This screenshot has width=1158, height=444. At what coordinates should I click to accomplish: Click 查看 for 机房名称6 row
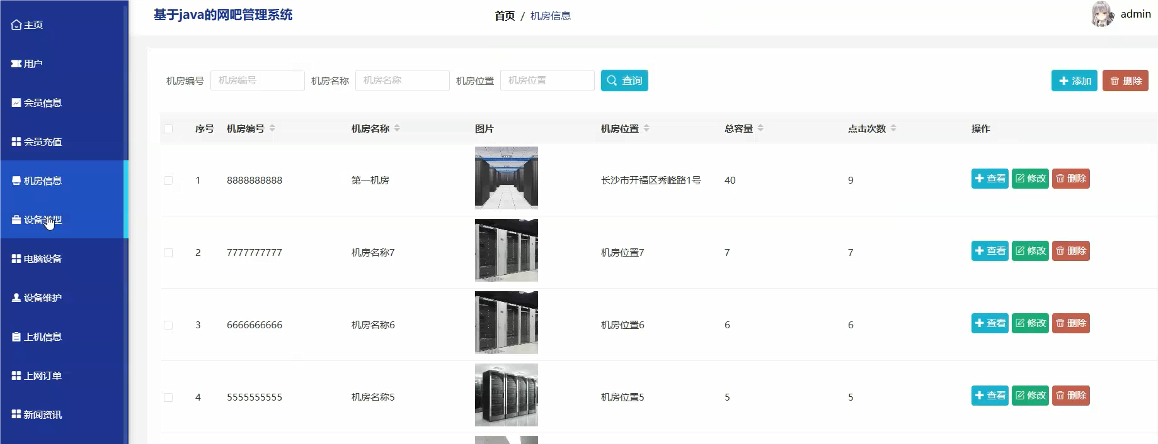(x=990, y=323)
